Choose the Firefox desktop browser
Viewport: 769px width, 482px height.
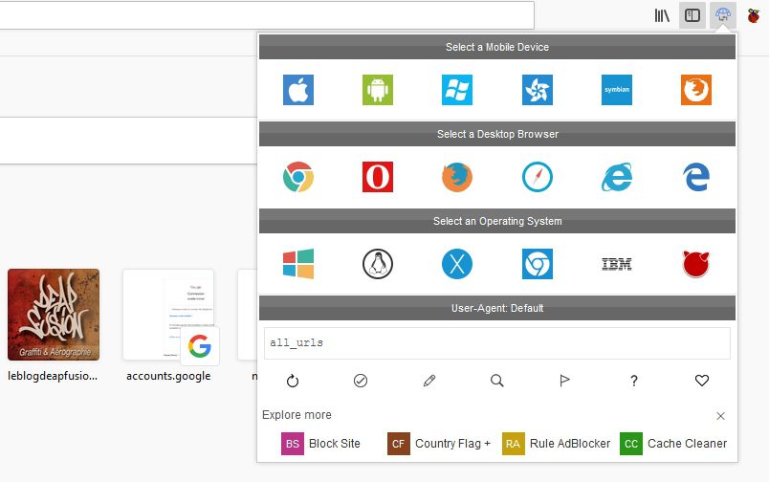click(457, 177)
